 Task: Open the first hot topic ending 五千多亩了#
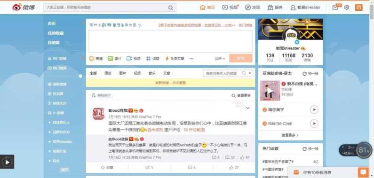pos(278,162)
